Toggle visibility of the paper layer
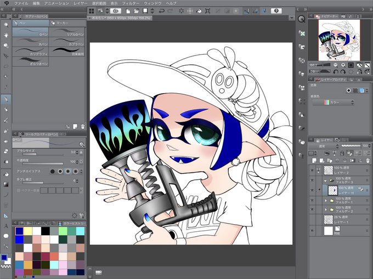 [x=312, y=231]
